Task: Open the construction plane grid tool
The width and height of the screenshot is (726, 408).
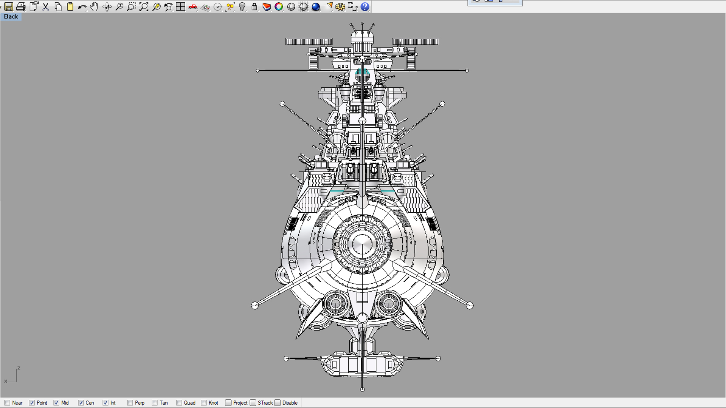Action: (205, 7)
